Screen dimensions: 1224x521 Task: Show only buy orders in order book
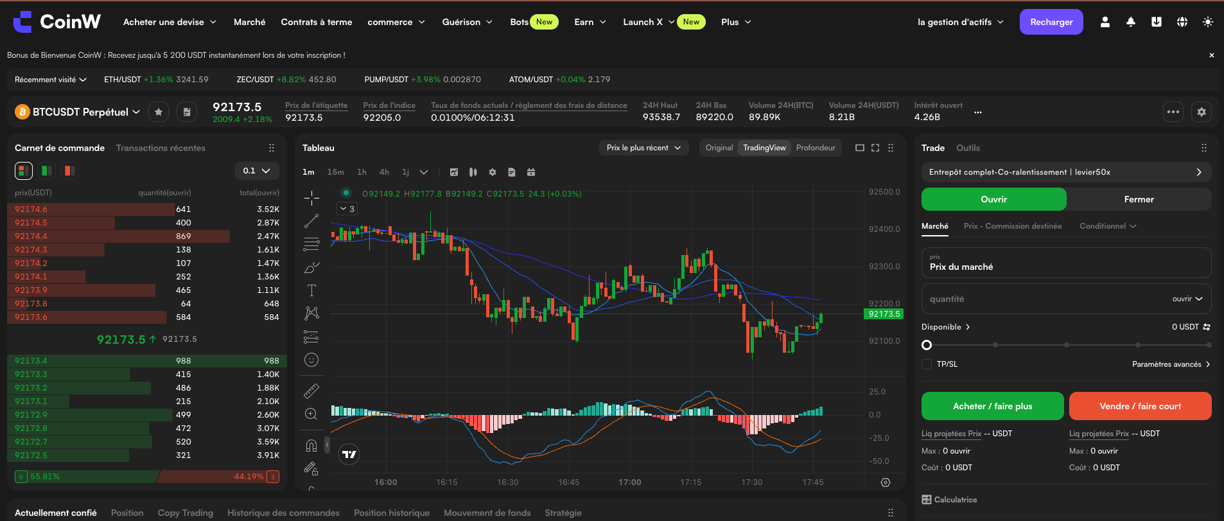[47, 171]
